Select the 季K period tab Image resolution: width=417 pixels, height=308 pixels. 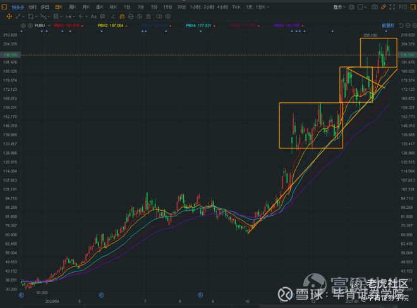point(99,7)
